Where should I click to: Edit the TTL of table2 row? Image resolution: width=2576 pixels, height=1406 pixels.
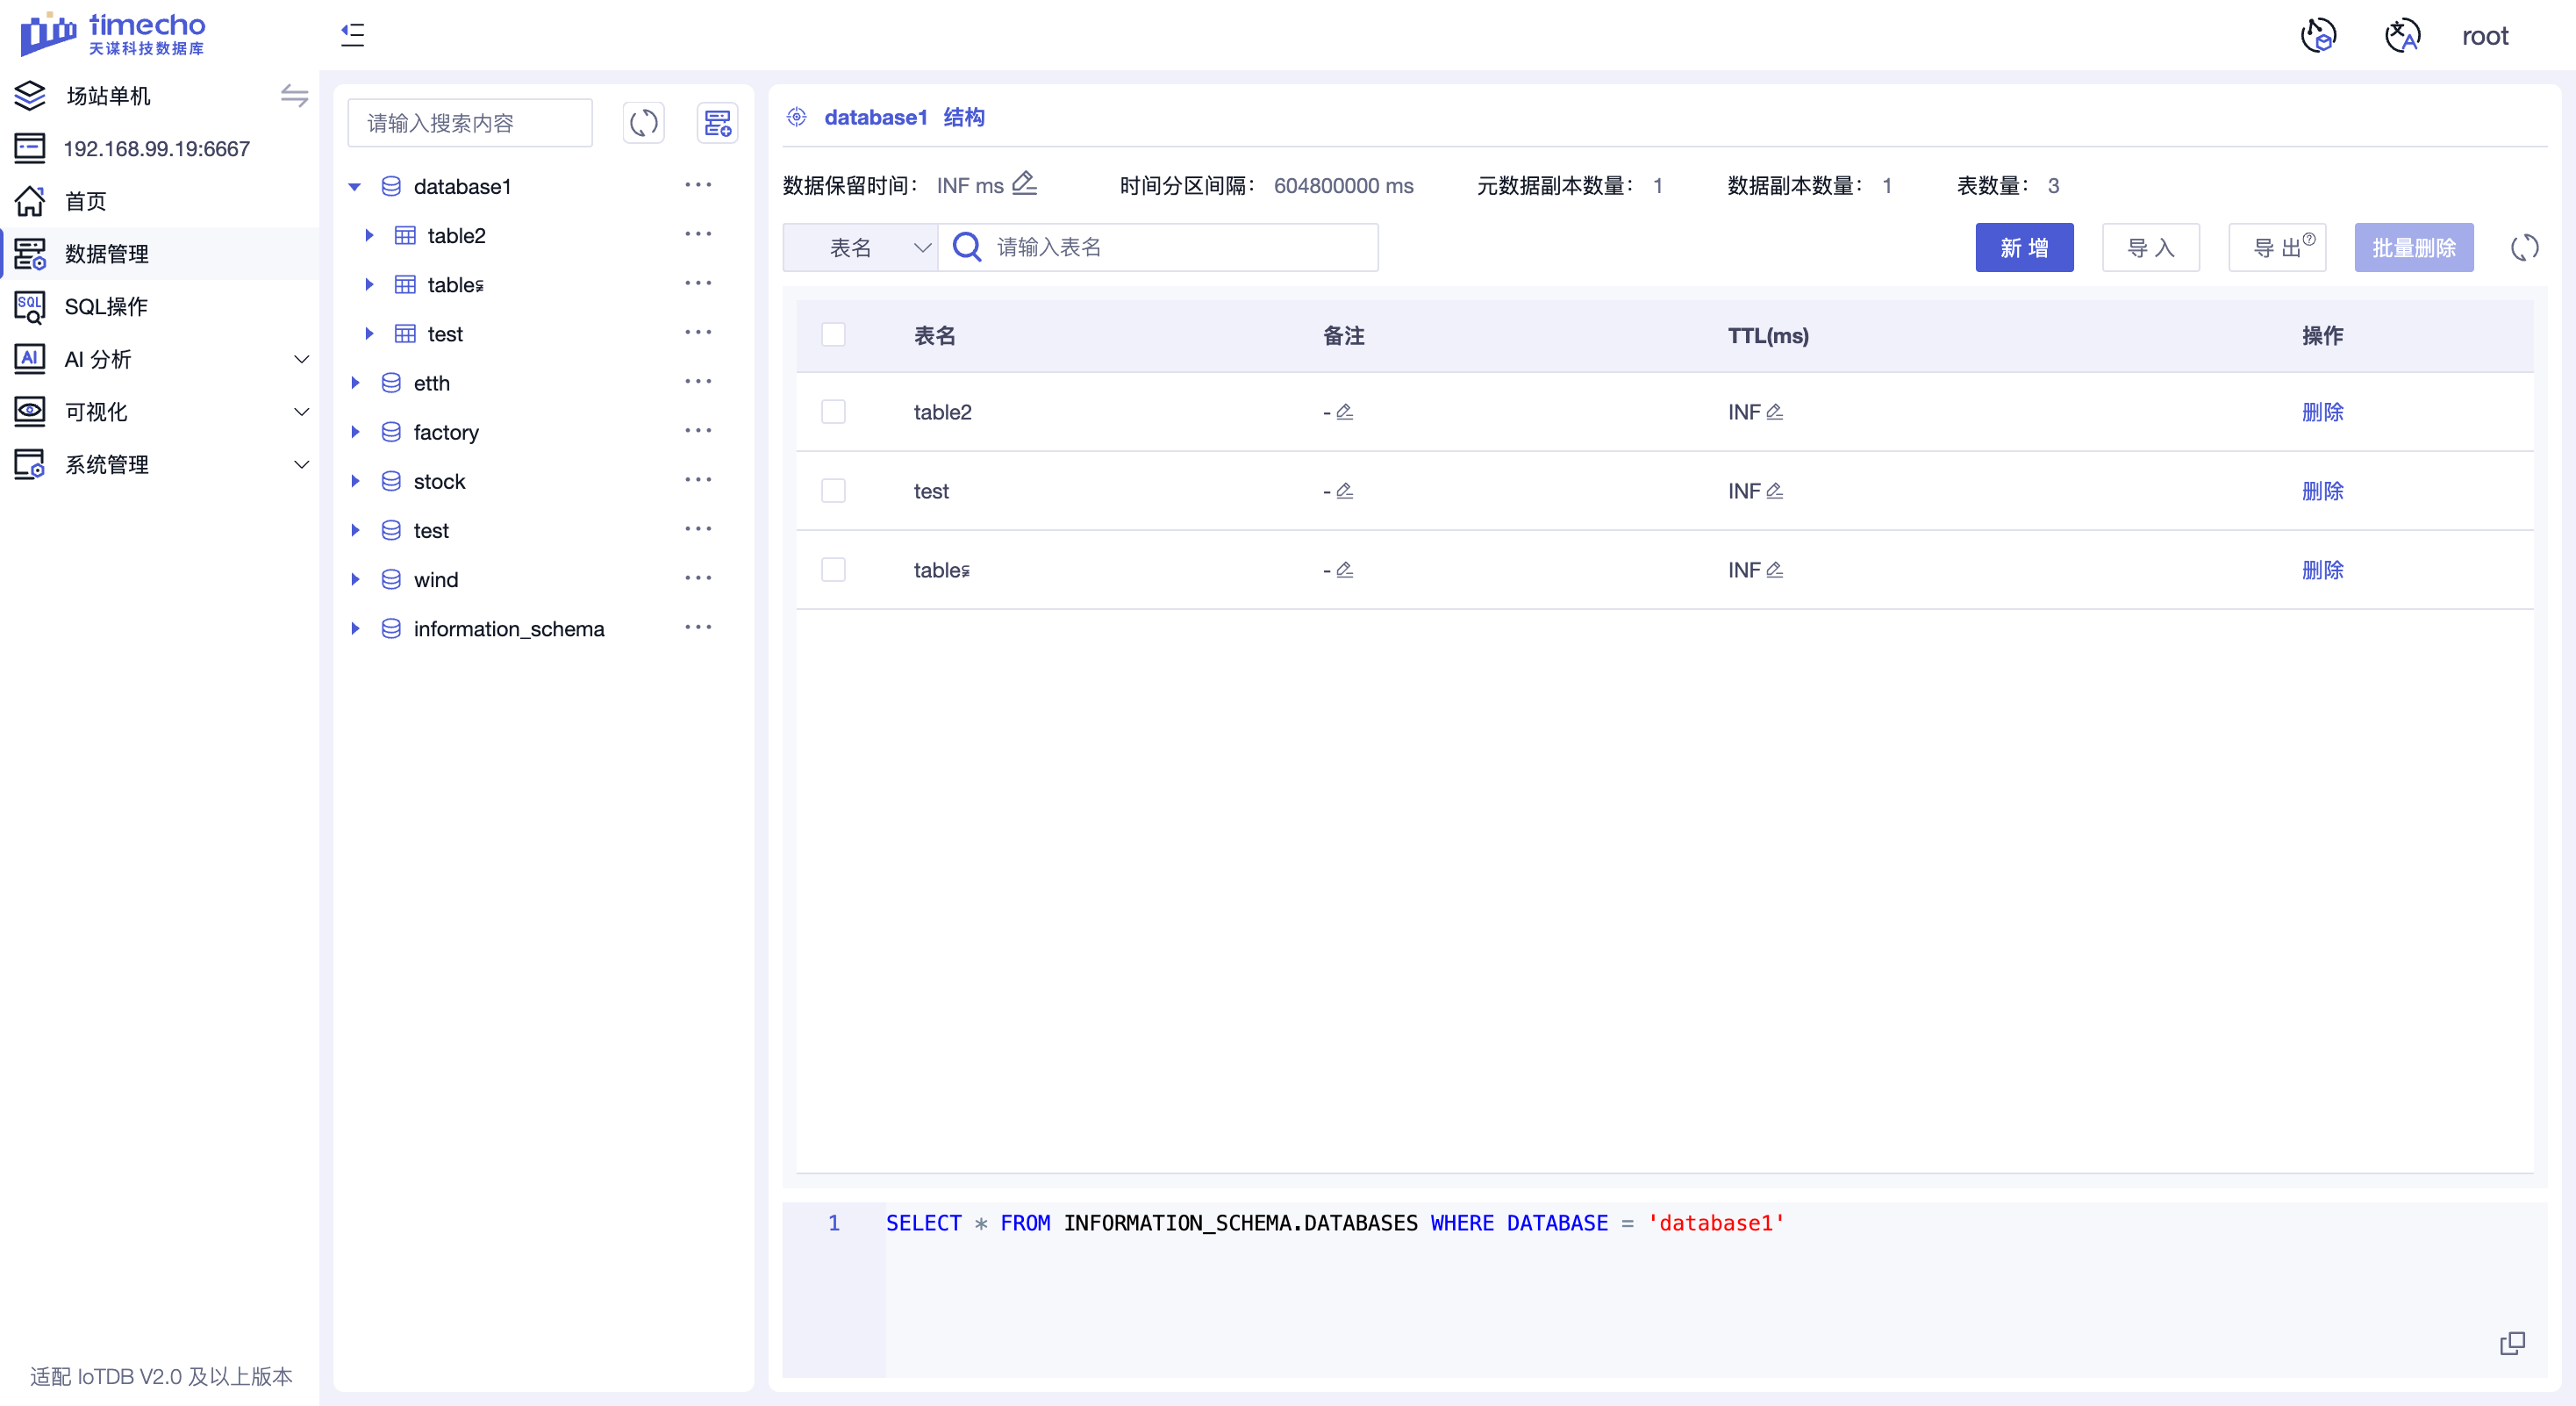coord(1775,412)
